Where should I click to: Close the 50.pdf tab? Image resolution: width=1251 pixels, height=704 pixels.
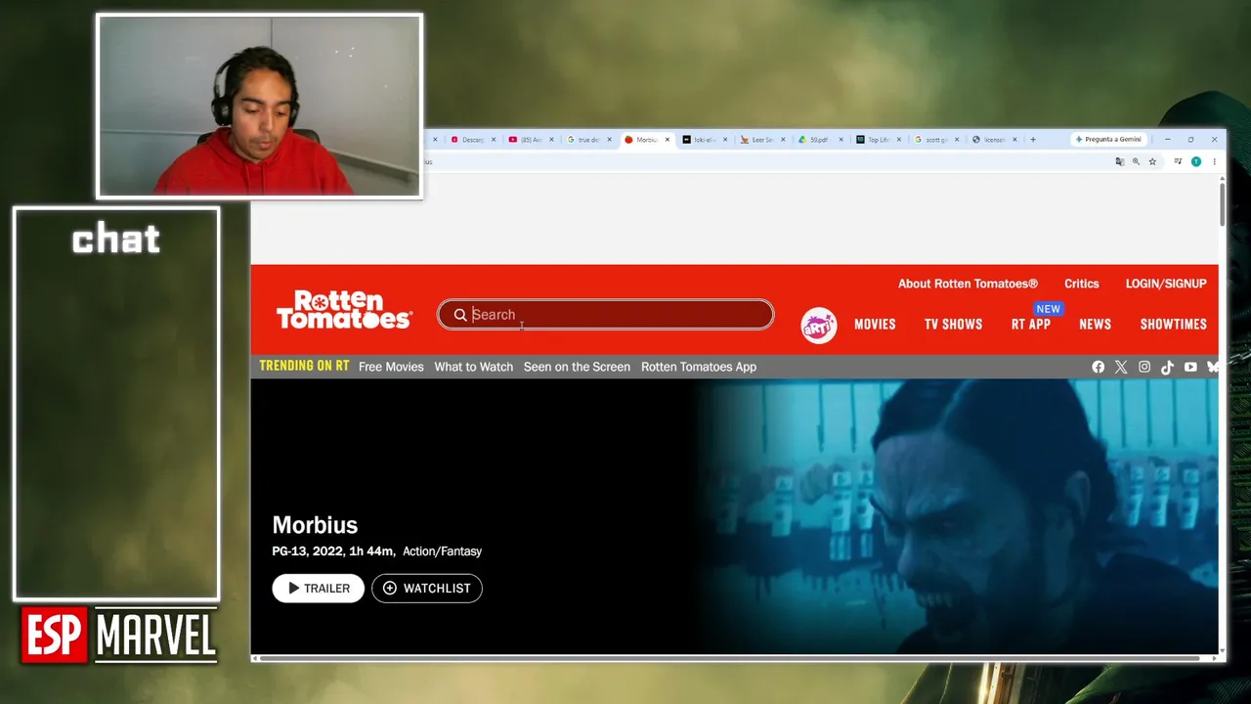tap(841, 140)
